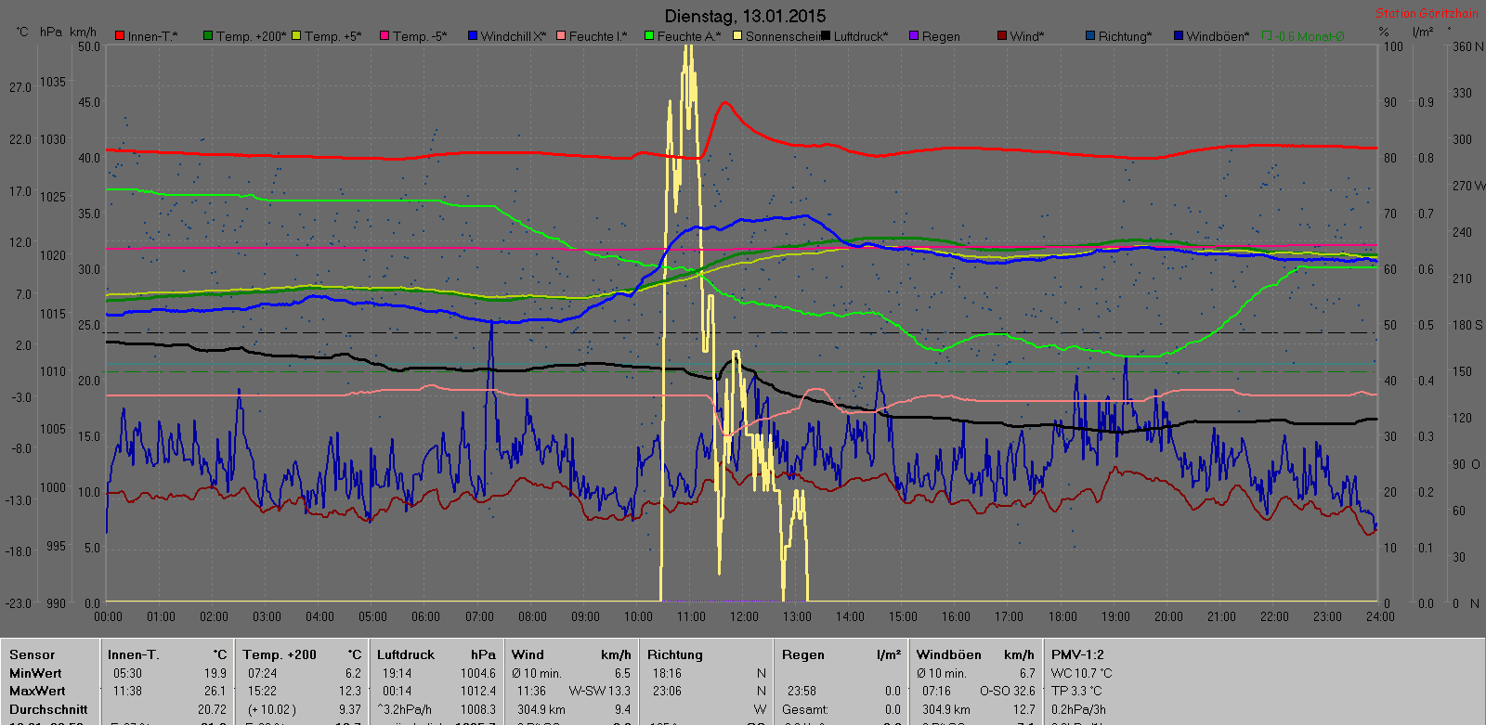The image size is (1486, 725).
Task: Click the 0.2hPa/3h value
Action: [x=1078, y=709]
